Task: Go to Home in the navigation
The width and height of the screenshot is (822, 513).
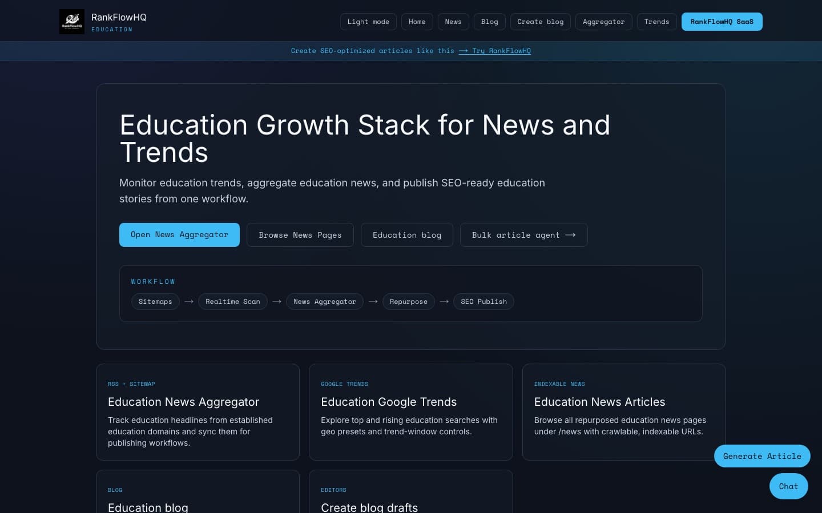Action: coord(417,22)
